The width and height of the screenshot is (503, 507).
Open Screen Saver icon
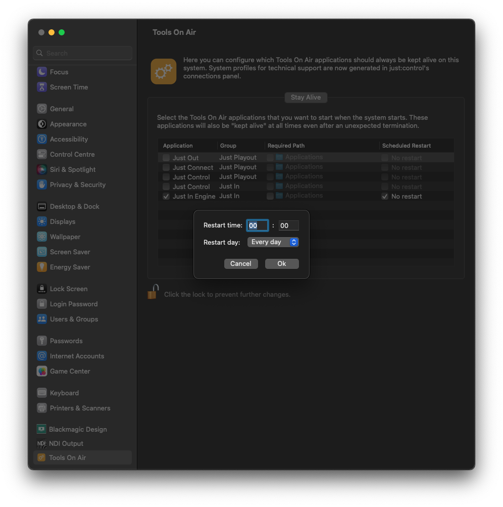point(42,252)
